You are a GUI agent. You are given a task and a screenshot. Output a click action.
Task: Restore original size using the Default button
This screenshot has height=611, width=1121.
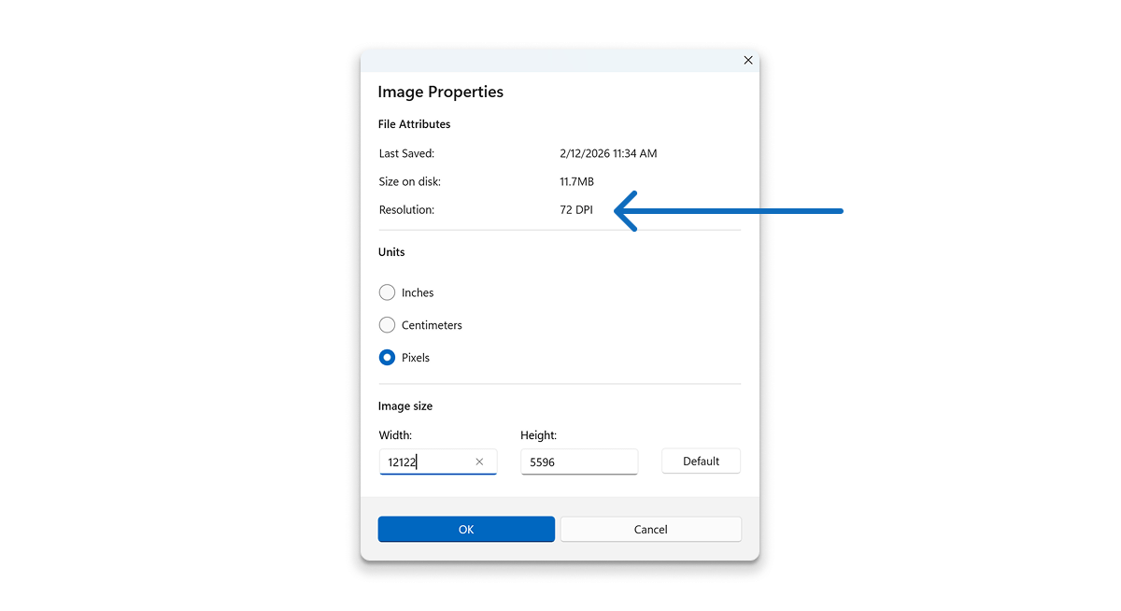pos(701,461)
